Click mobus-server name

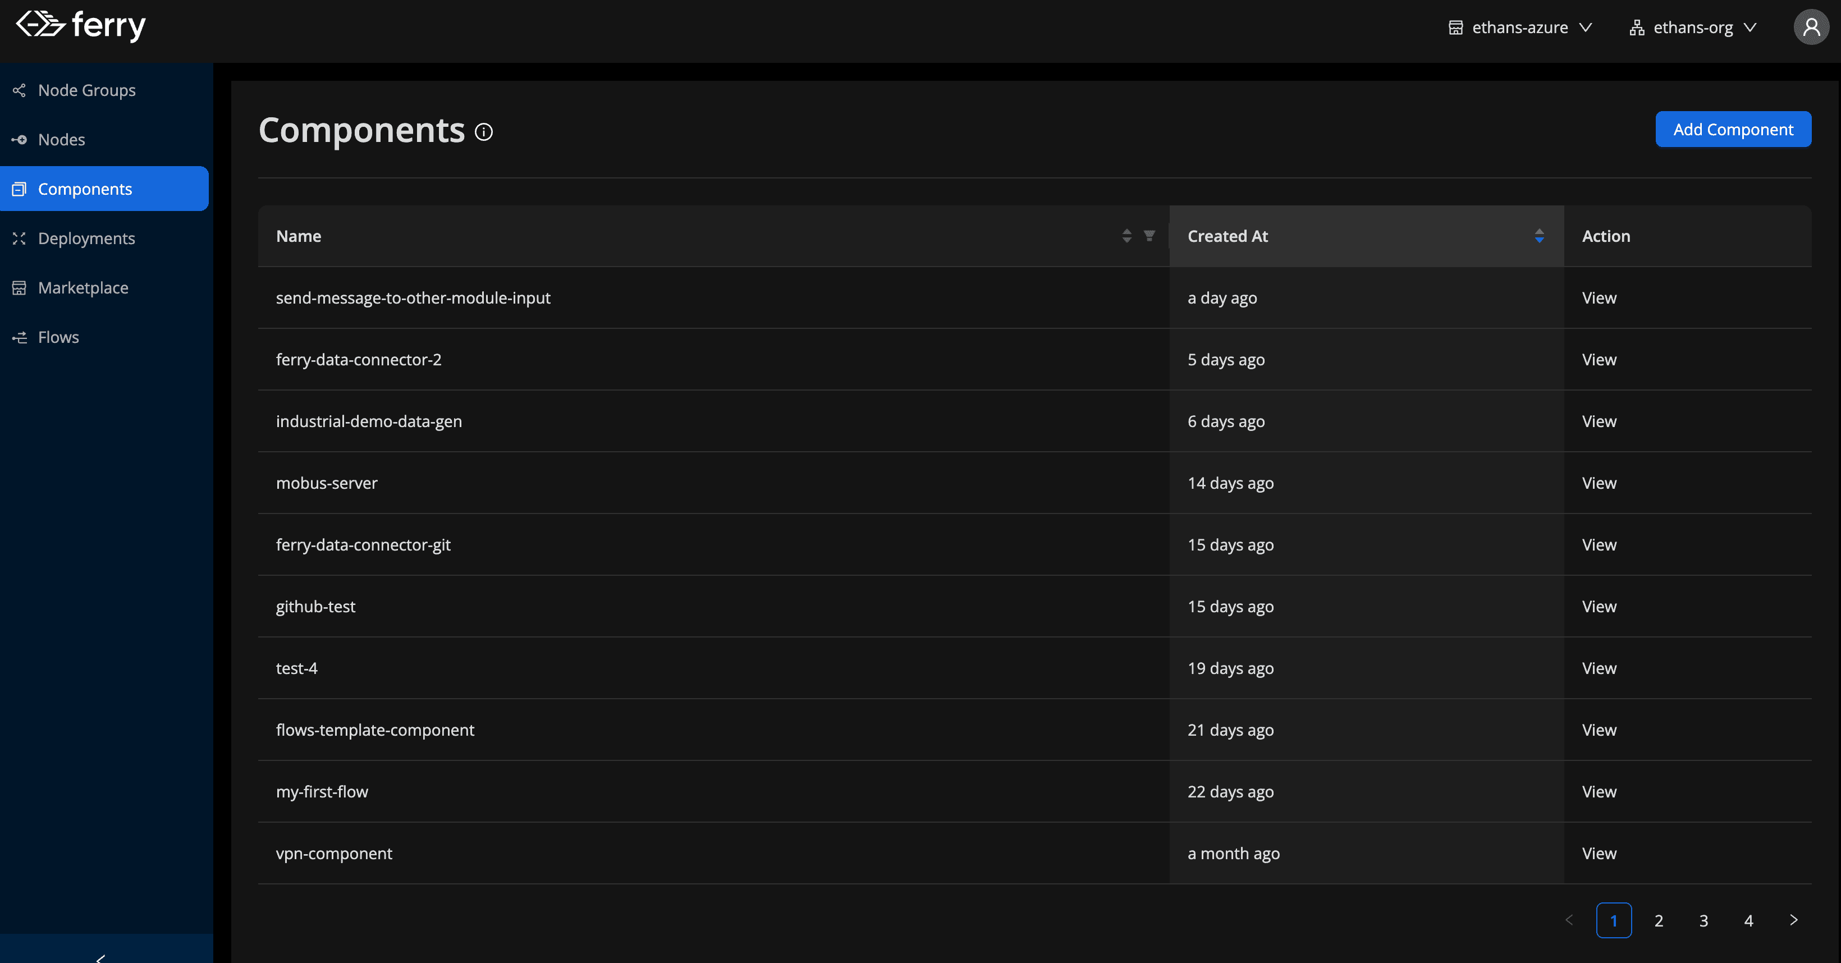click(x=327, y=483)
